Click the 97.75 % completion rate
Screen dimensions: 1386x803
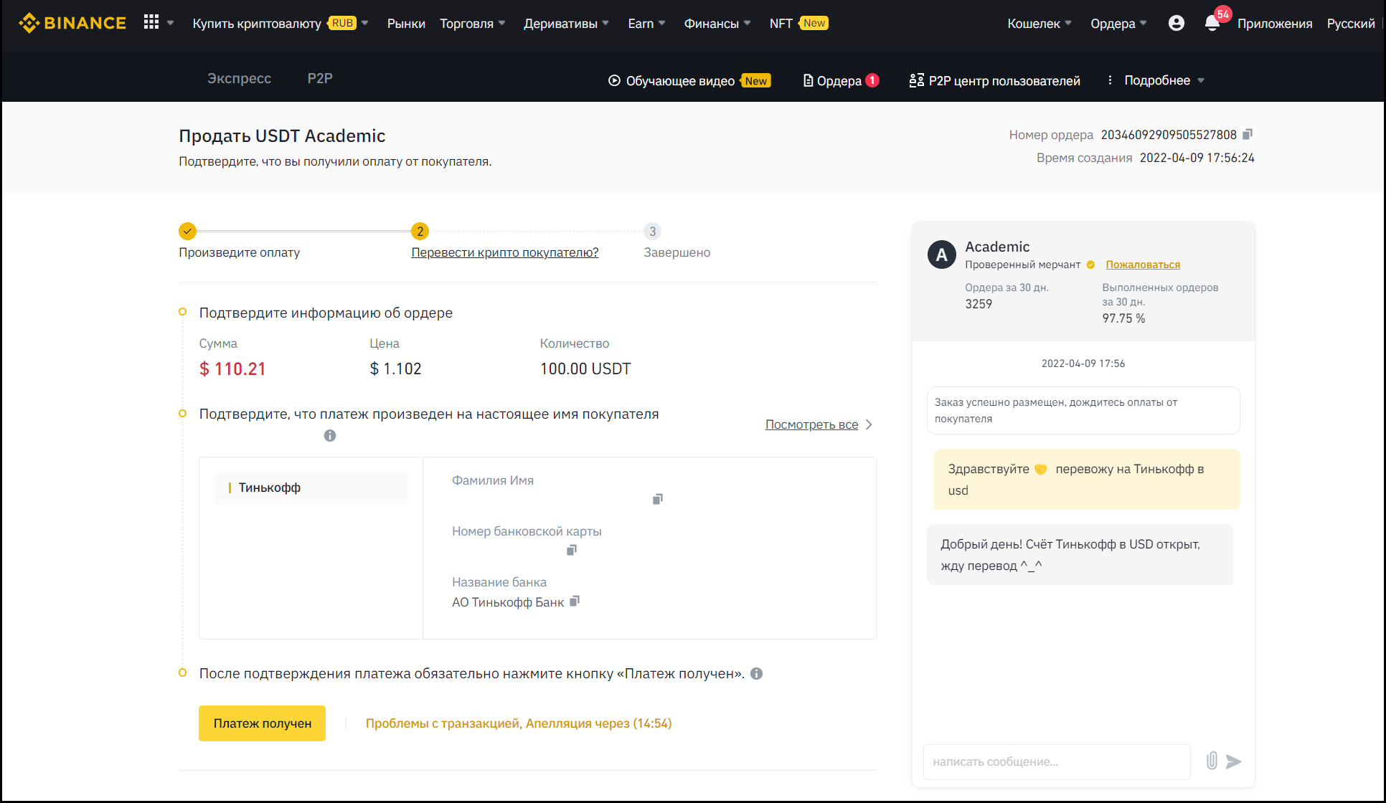(x=1123, y=318)
